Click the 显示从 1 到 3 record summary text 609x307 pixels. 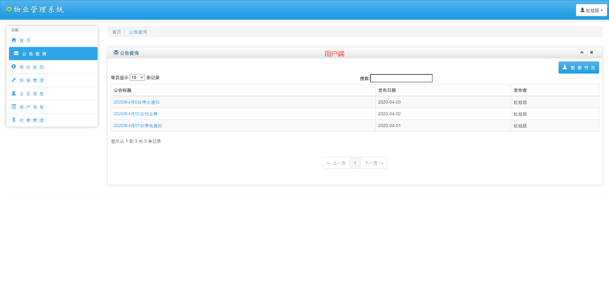136,141
